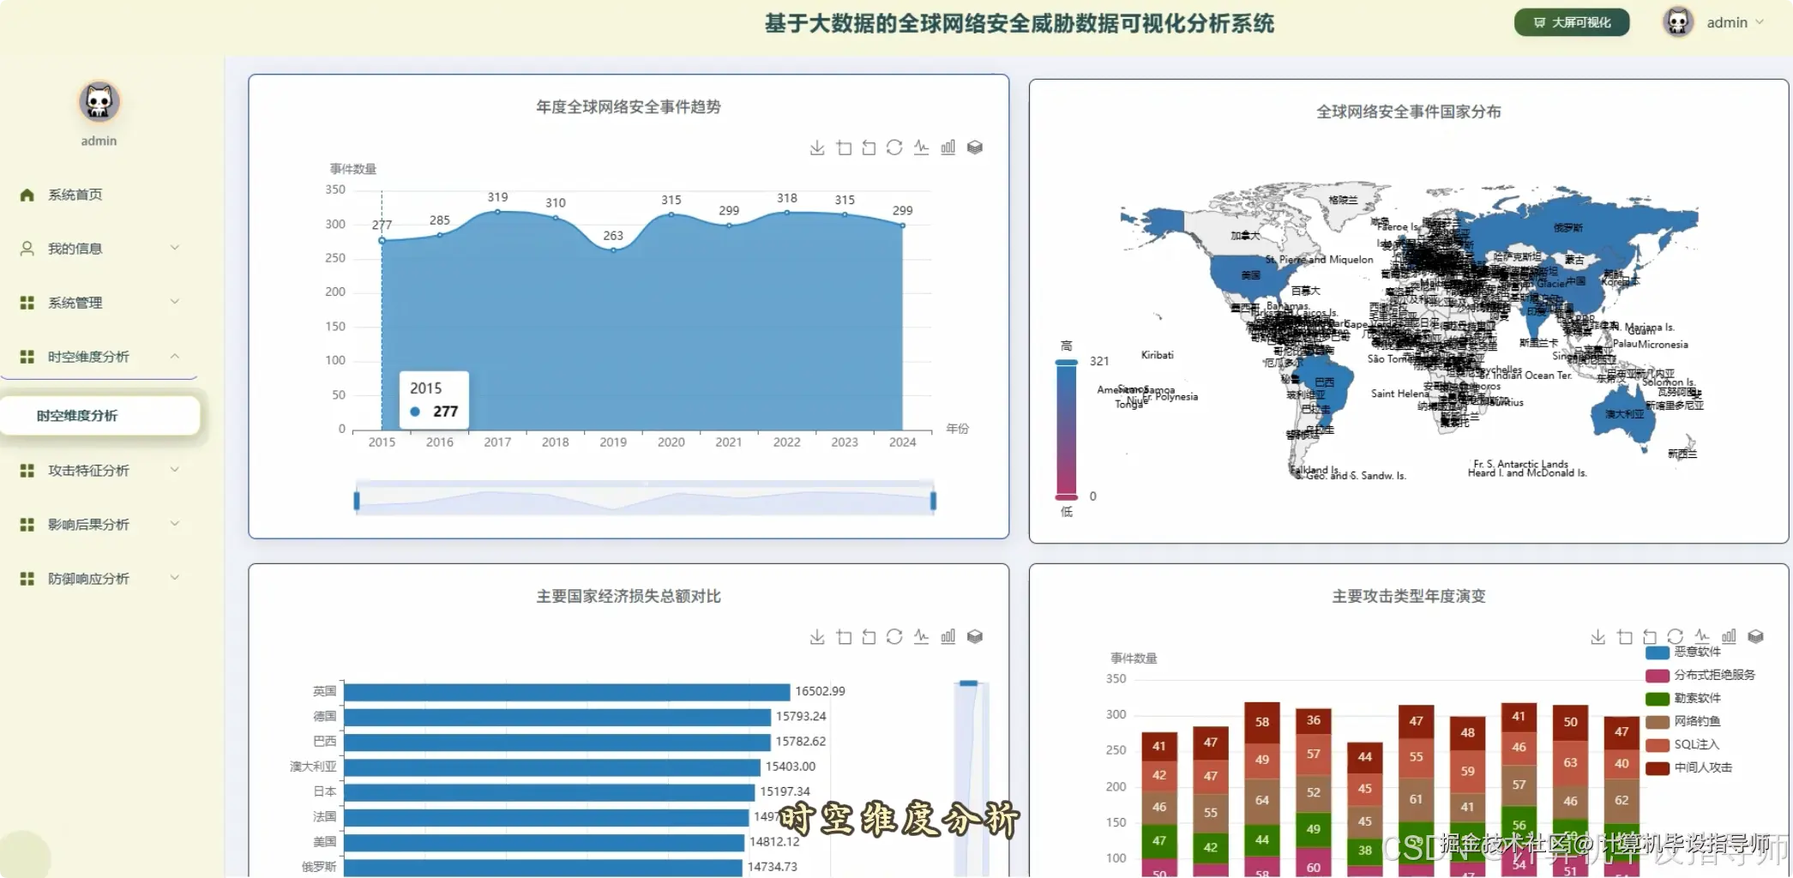The height and width of the screenshot is (878, 1793).
Task: Toggle stacking in the attack type chart
Action: 1755,636
